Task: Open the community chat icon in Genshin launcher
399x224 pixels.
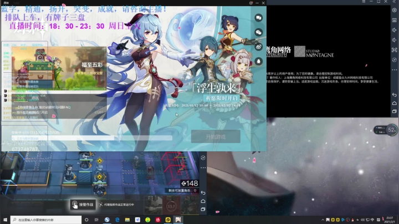Action: (x=259, y=18)
